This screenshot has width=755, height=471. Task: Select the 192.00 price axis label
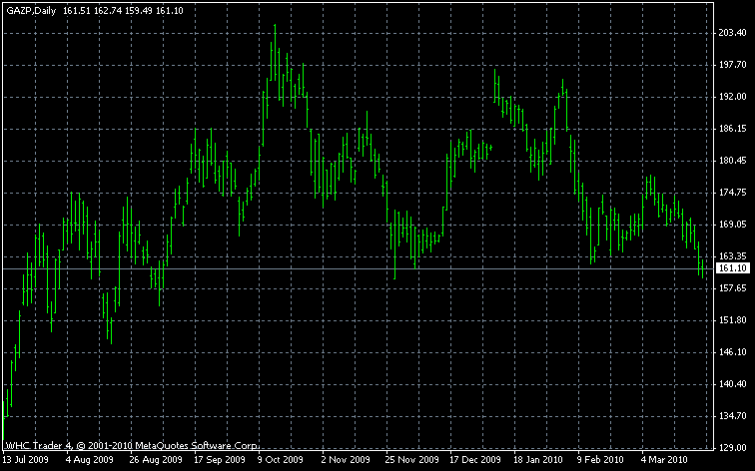point(733,97)
